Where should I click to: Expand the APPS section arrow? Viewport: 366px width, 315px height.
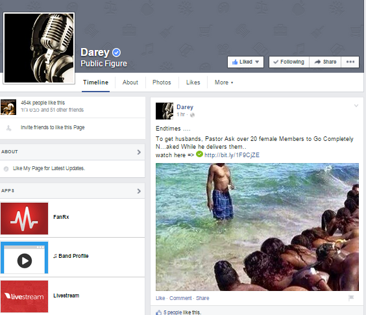click(139, 191)
